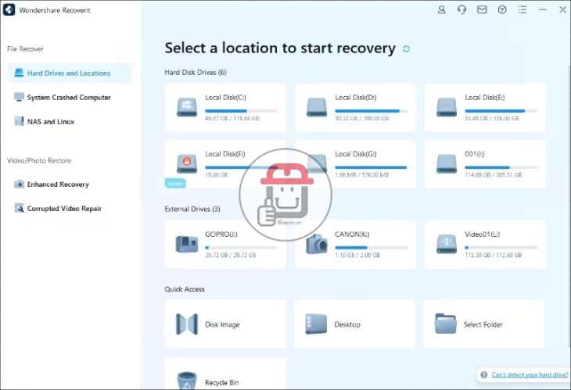Select the Local Disk(C:) drive icon
This screenshot has width=571, height=390.
187,107
